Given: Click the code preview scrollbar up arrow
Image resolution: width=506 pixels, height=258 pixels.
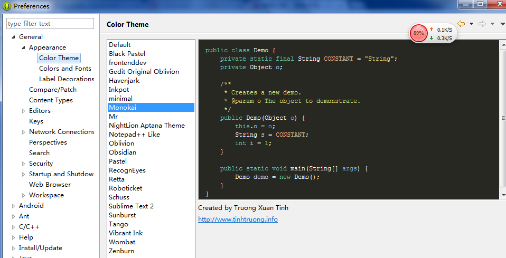Looking at the screenshot, I should [503, 44].
